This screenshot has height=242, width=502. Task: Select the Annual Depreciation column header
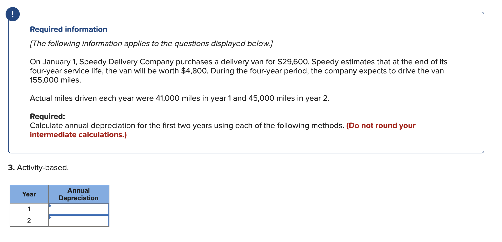coord(79,194)
